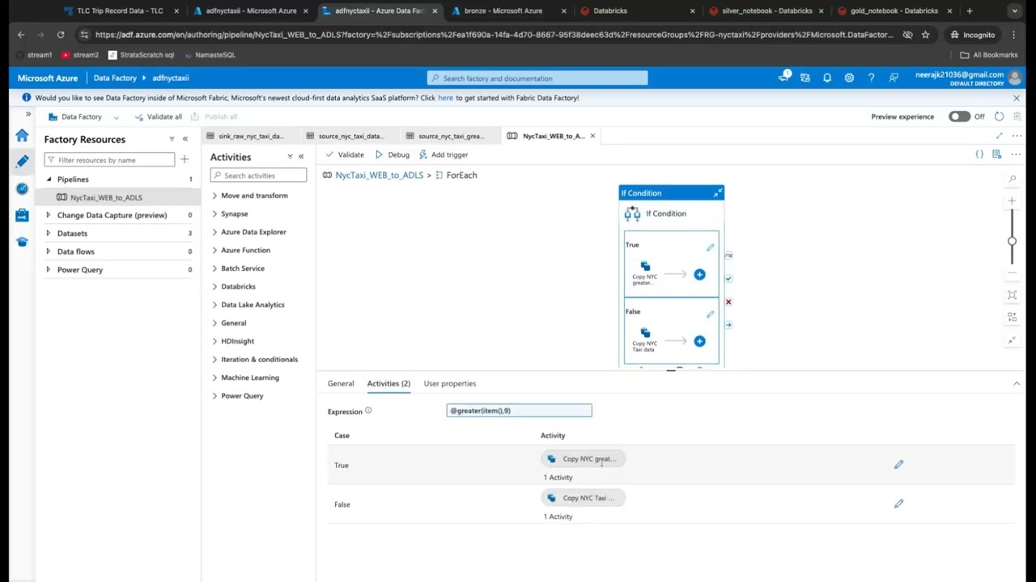
Task: Open pipeline JSON code view
Action: 979,154
